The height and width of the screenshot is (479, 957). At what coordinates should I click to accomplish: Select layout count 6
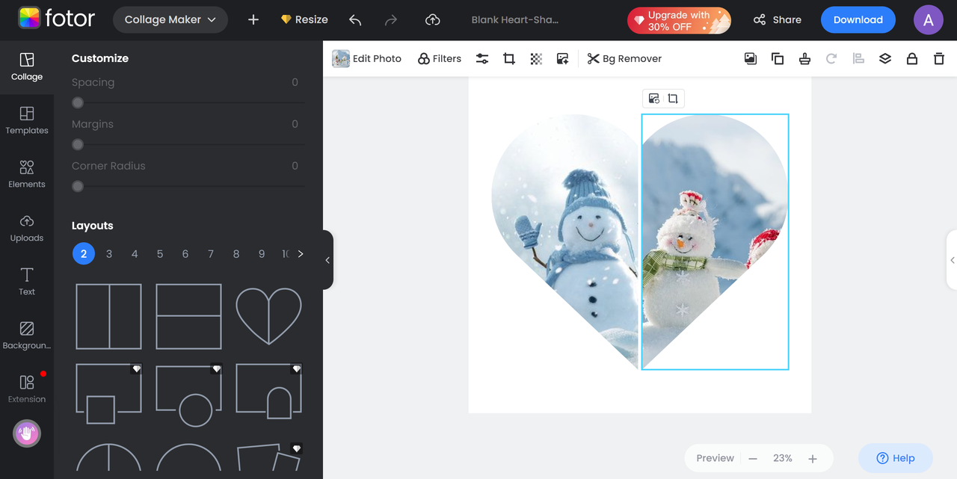(185, 254)
